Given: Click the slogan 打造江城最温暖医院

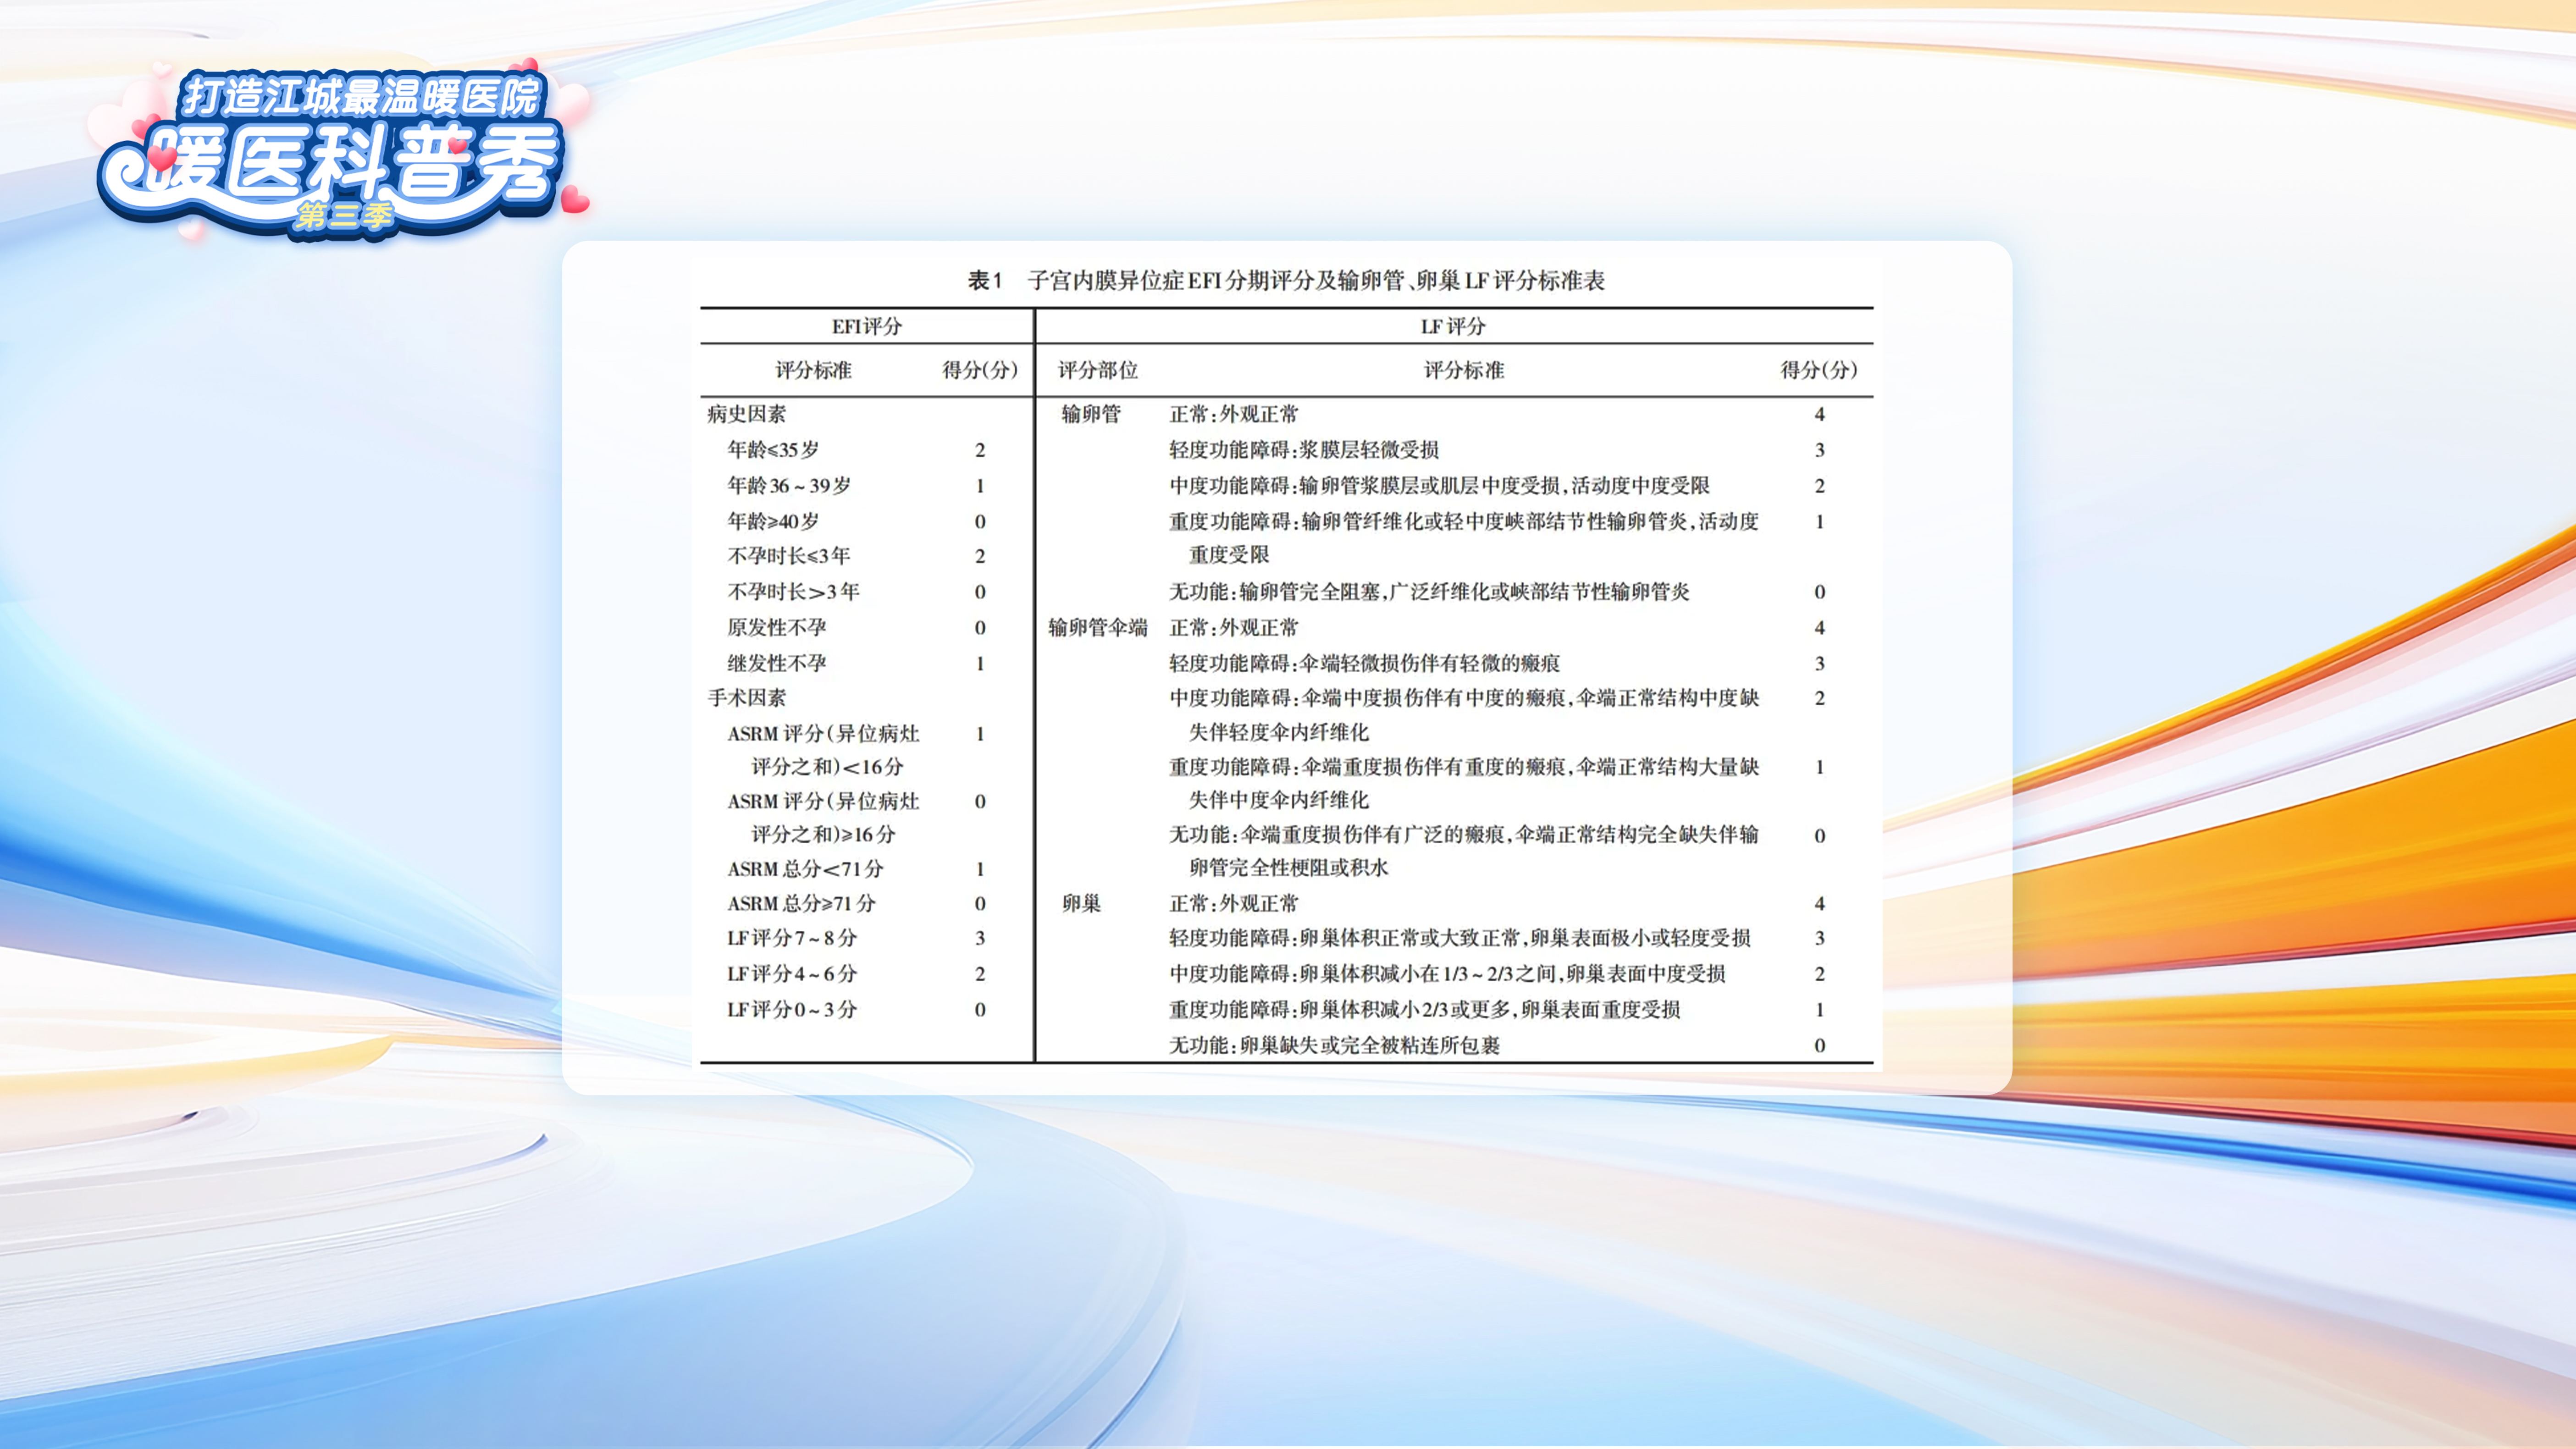Looking at the screenshot, I should click(362, 97).
